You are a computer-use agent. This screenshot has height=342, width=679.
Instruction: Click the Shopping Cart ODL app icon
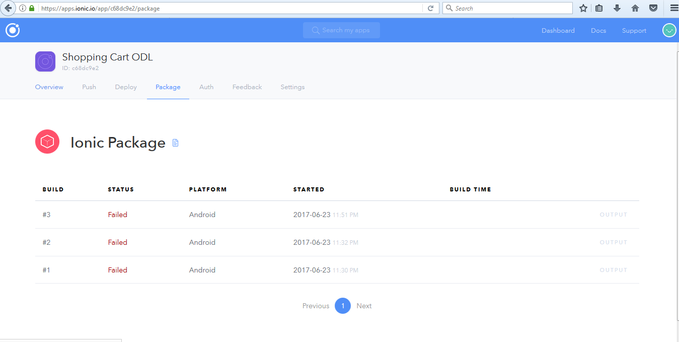[45, 61]
